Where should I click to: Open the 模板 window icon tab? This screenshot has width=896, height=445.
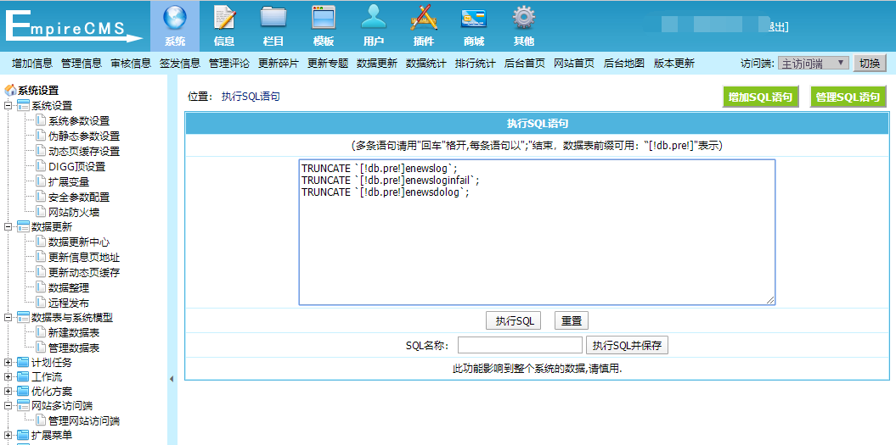tap(324, 26)
